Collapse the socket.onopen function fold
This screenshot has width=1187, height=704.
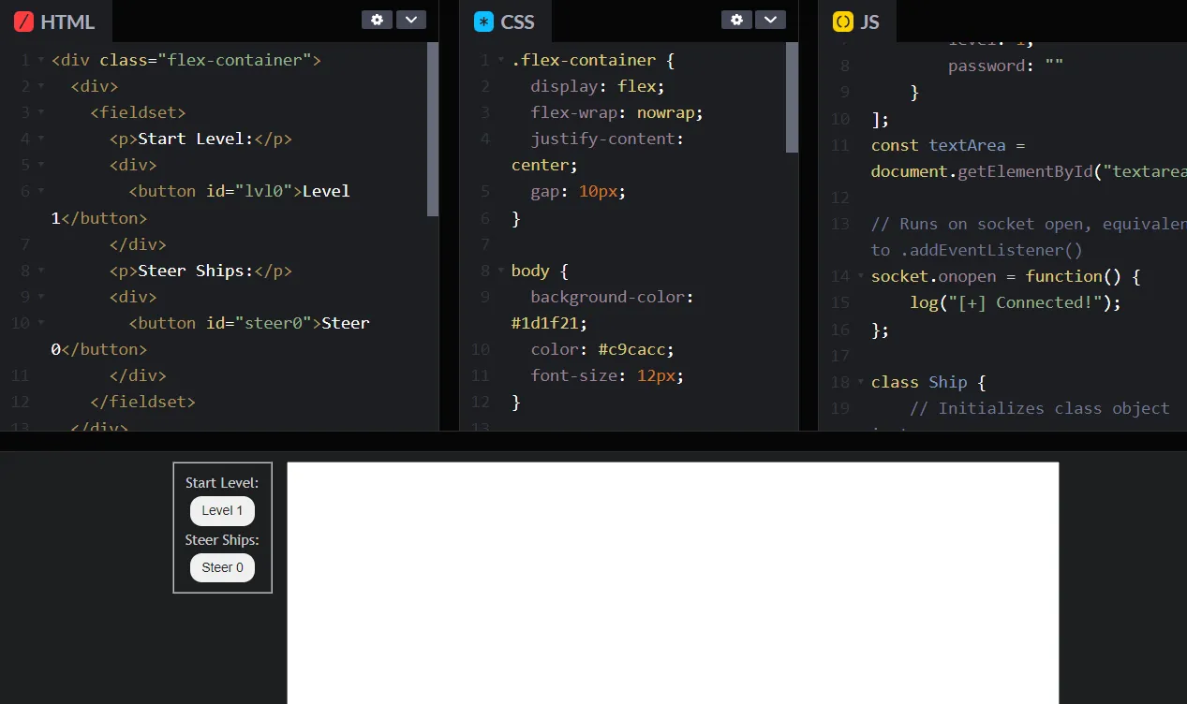click(860, 276)
